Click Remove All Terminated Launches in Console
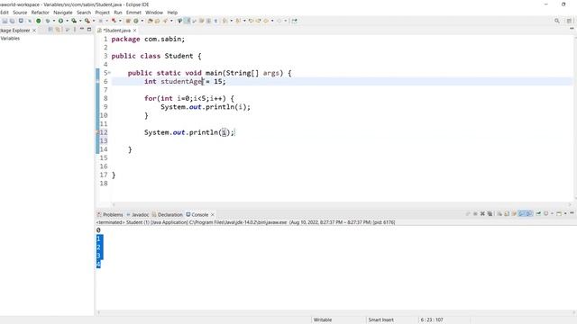The image size is (577, 324). 490,213
